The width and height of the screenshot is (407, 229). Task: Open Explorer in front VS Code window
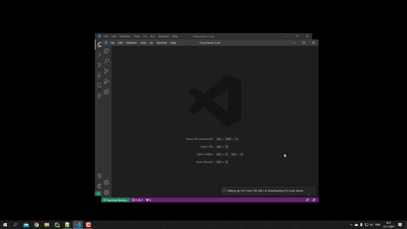(x=106, y=51)
